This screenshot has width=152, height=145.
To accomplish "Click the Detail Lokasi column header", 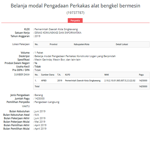I will click(122, 44).
